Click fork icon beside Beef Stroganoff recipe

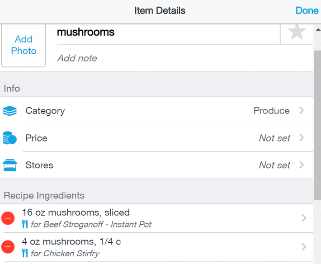[25, 224]
